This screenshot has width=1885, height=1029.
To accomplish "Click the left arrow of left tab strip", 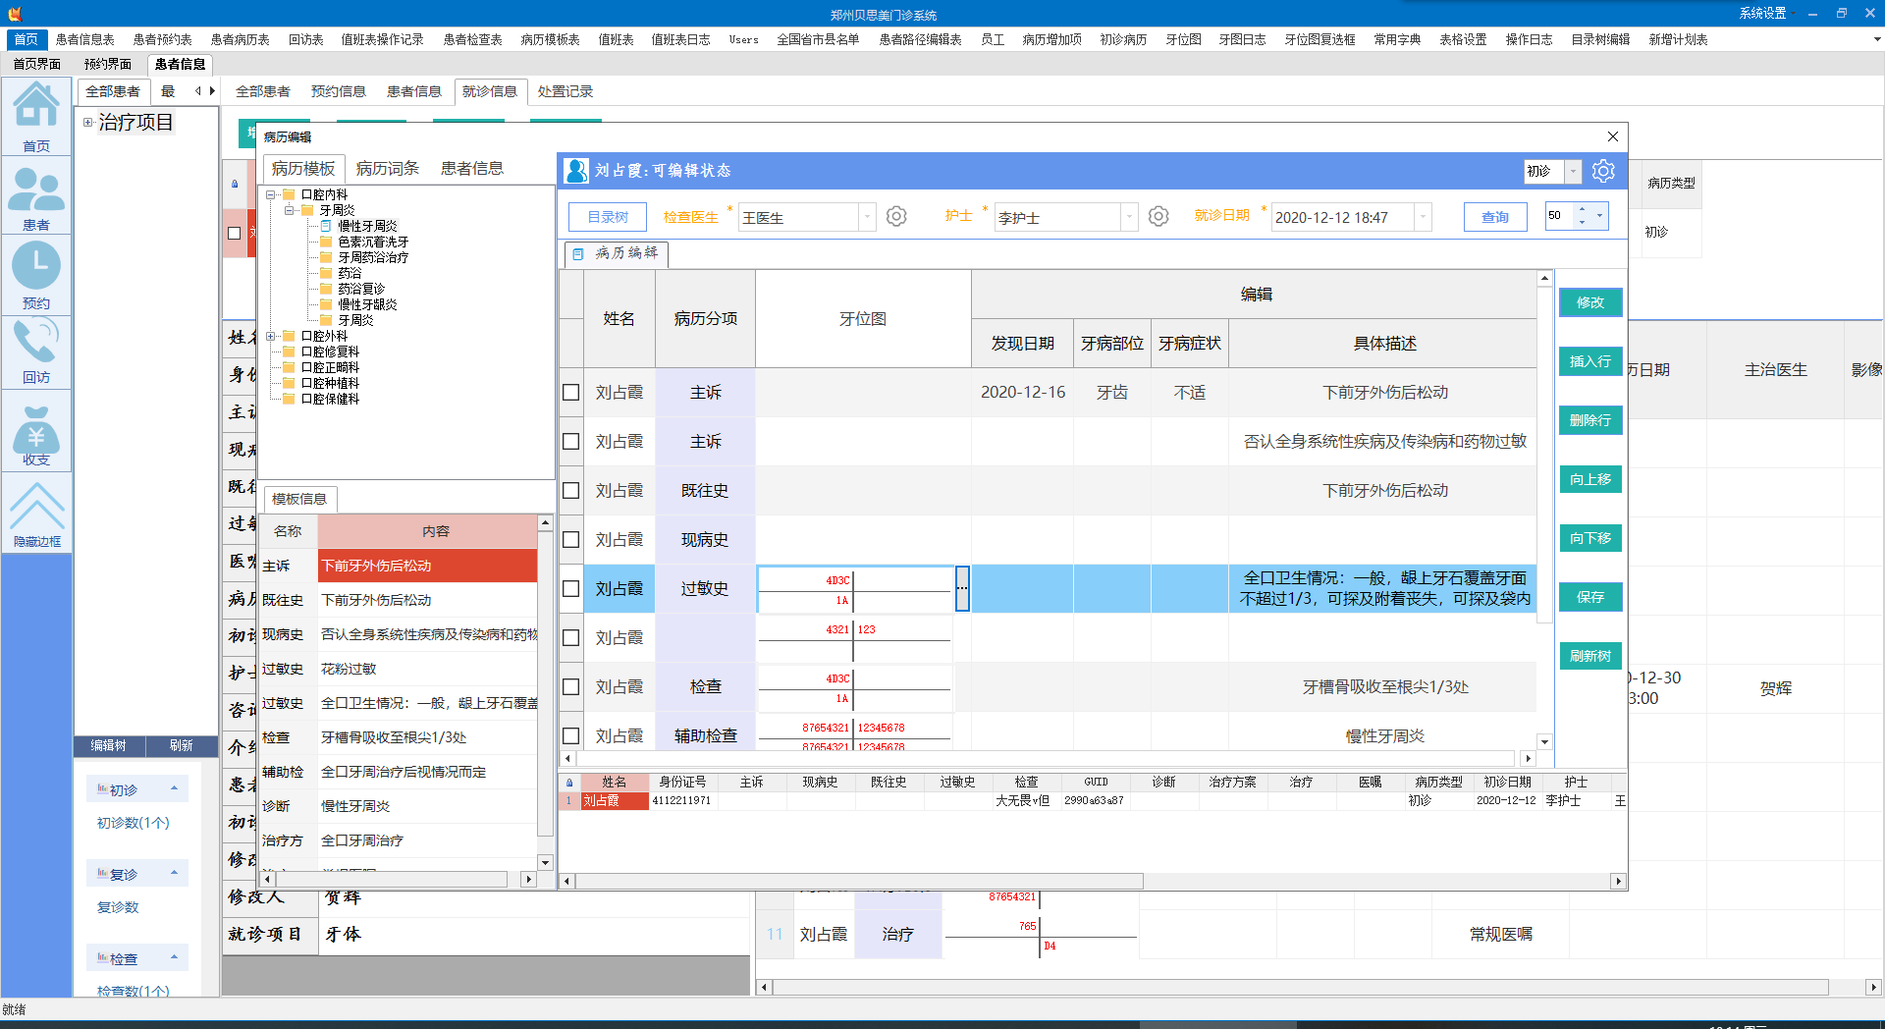I will coord(198,91).
